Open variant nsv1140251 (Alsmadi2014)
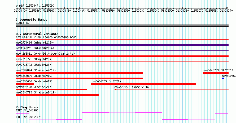This screenshot has width=236, height=123. coord(35,48)
